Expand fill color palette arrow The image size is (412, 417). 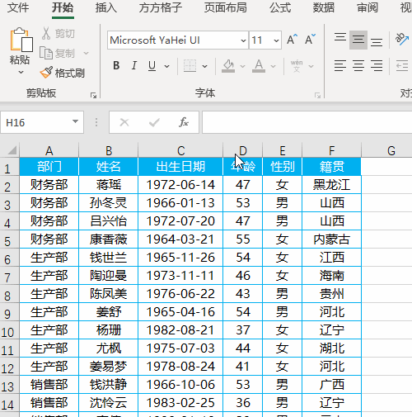tap(242, 66)
